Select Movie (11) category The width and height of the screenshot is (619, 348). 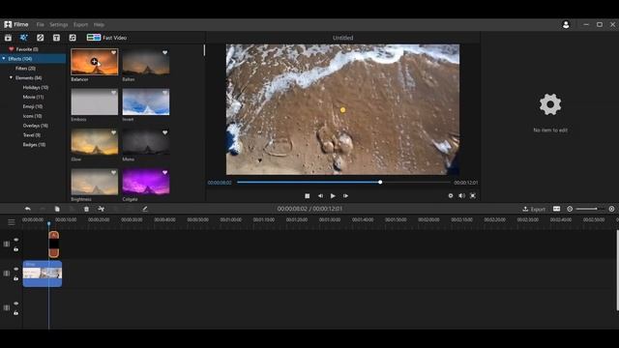click(x=33, y=97)
